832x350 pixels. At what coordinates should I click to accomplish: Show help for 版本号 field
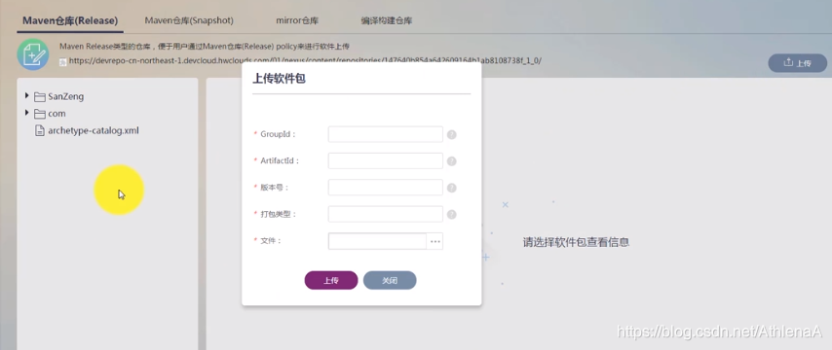point(451,188)
